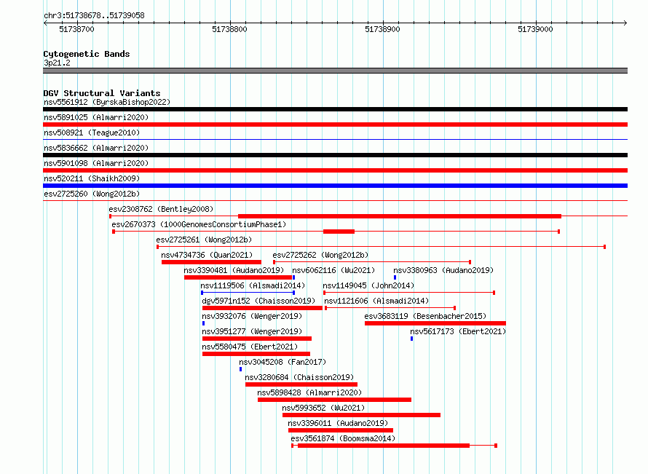Viewport: 648px width, 474px height.
Task: Select the nsv5617173 (Ebert2021) label
Action: 458,331
